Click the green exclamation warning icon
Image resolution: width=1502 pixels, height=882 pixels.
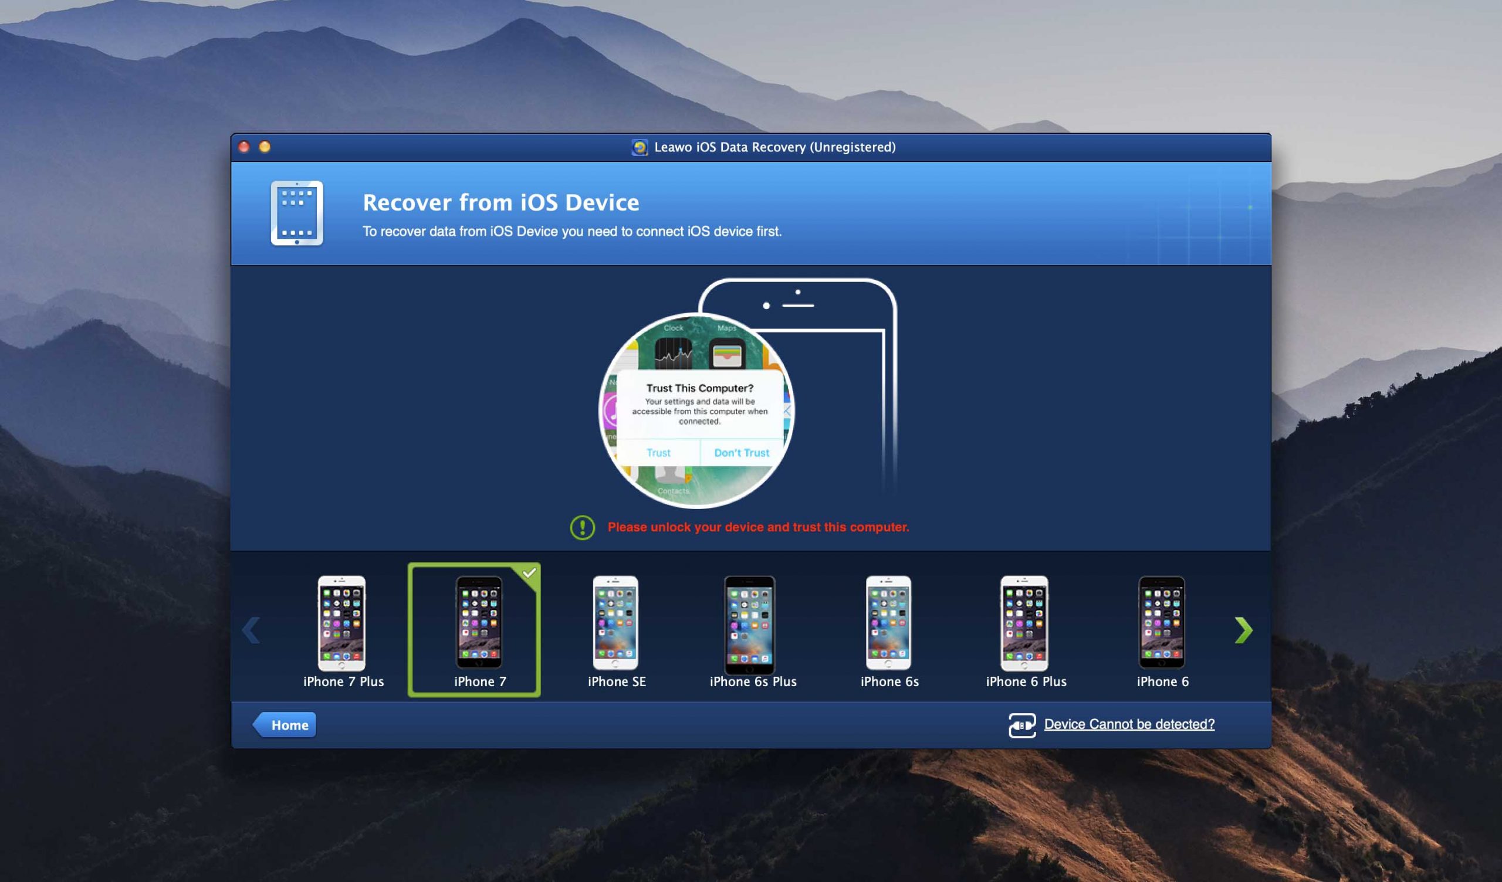583,527
